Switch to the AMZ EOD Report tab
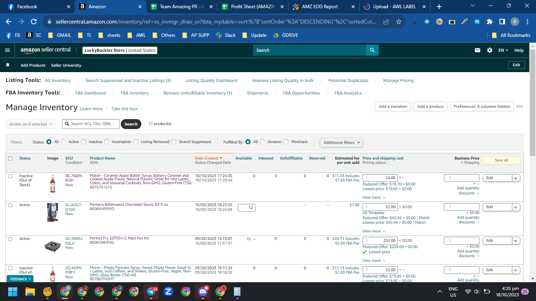 pos(324,7)
